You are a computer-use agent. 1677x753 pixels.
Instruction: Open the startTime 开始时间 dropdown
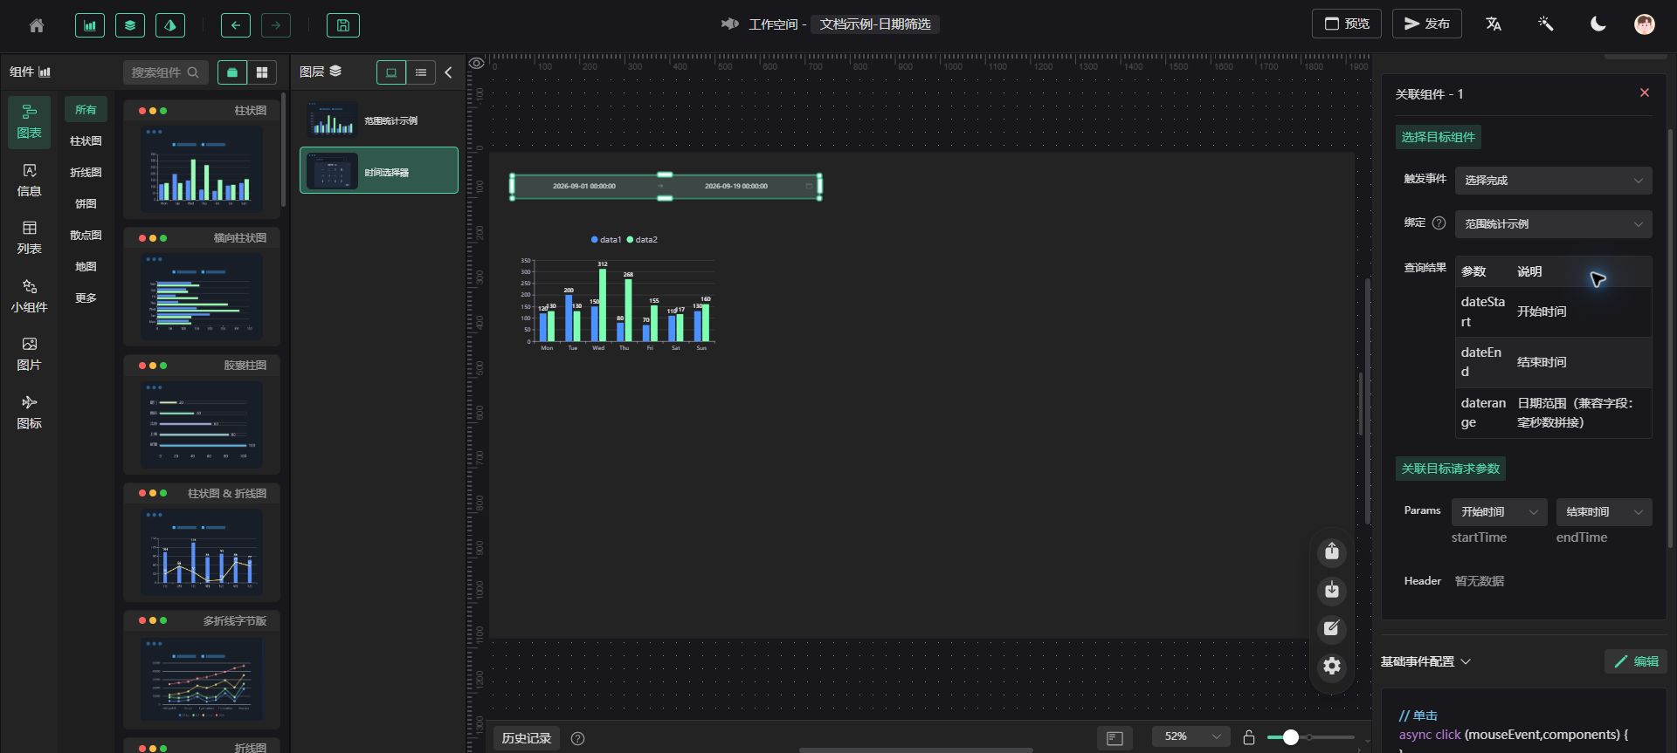1499,511
